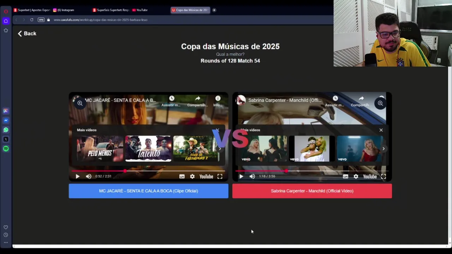Screen dimensions: 452x254
Task: Open X (Twitter) from the sidebar
Action: [x=6, y=139]
